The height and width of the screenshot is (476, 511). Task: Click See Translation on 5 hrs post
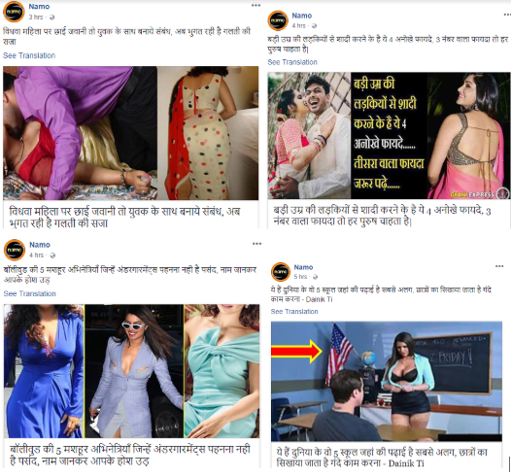[294, 312]
